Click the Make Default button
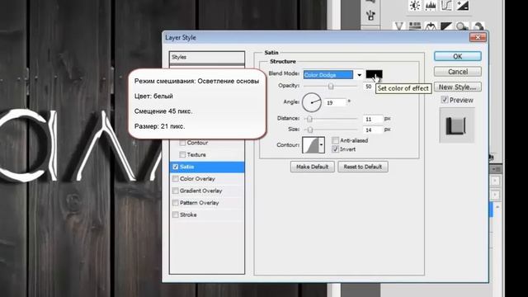 (x=312, y=167)
